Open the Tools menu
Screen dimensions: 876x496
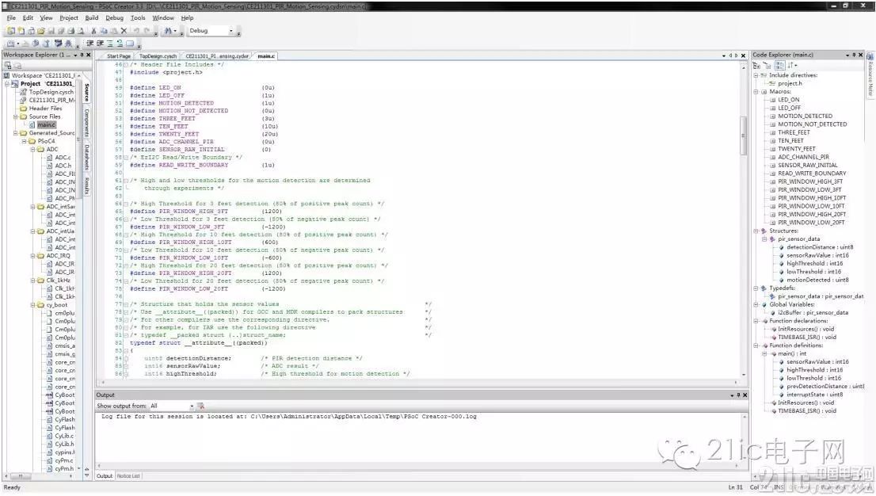tap(138, 18)
